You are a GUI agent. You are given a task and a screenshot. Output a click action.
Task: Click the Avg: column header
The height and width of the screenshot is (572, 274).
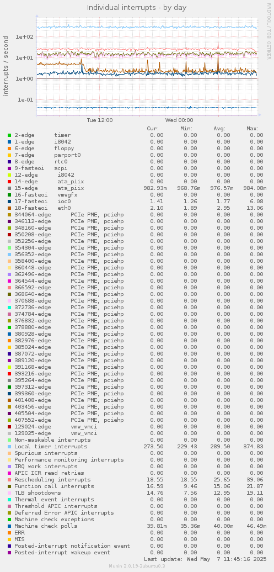[219, 129]
